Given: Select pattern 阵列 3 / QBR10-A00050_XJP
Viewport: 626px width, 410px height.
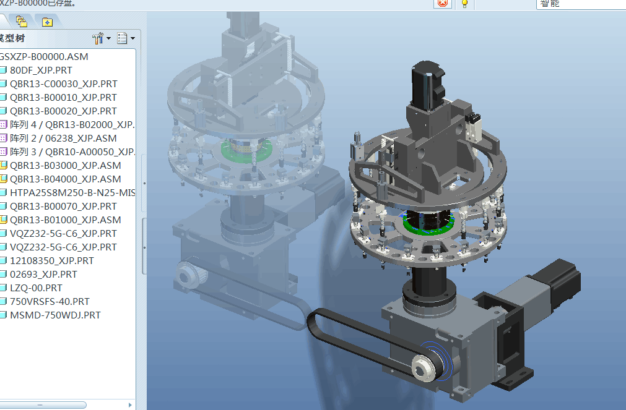Looking at the screenshot, I should click(72, 152).
